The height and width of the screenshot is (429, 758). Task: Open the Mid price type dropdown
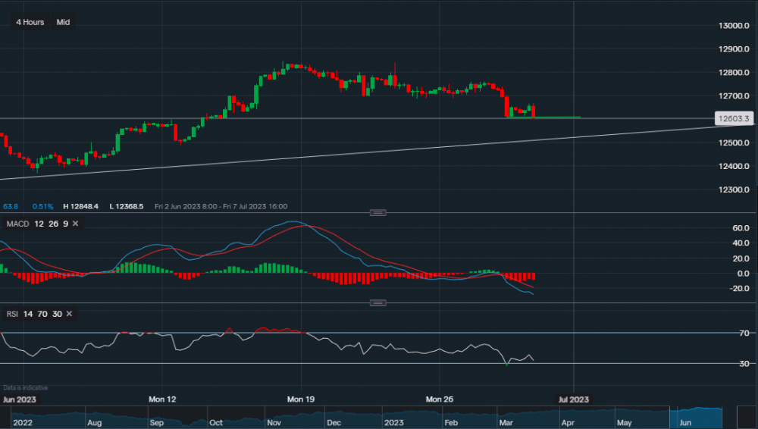click(x=63, y=22)
